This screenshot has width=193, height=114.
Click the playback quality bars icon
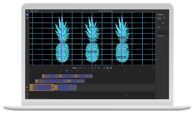click(111, 68)
